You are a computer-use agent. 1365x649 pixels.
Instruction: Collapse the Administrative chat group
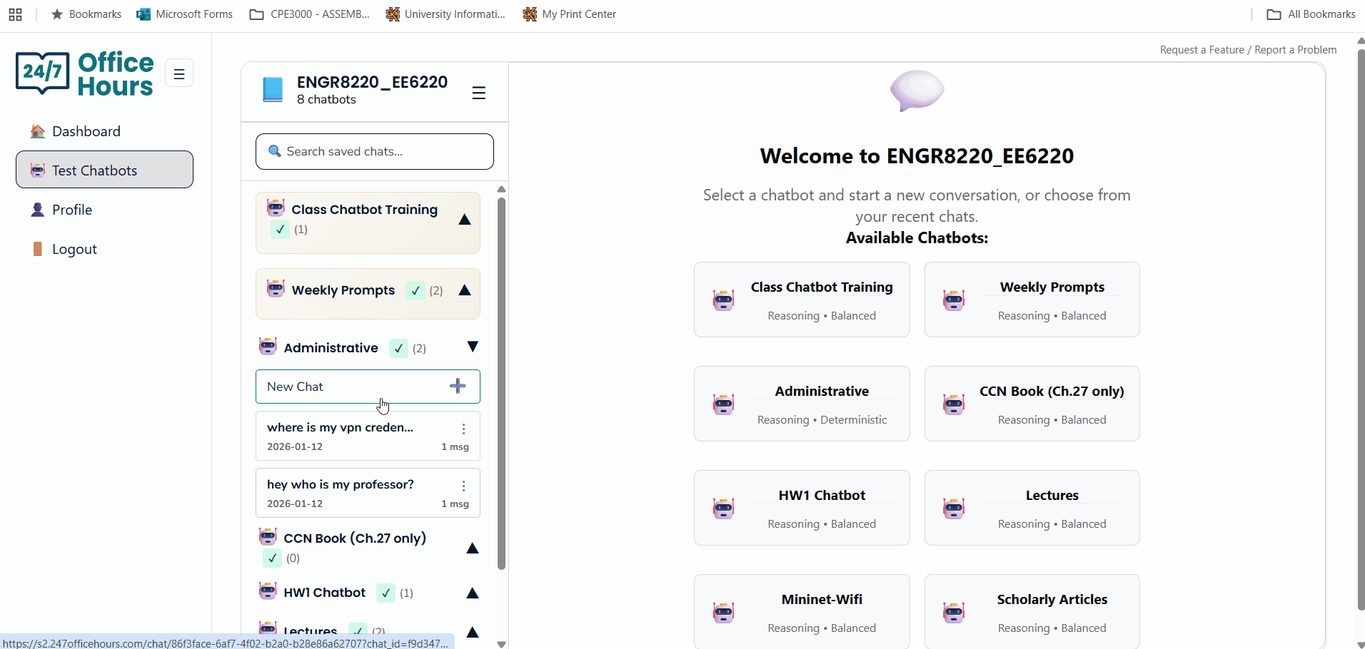(x=472, y=347)
